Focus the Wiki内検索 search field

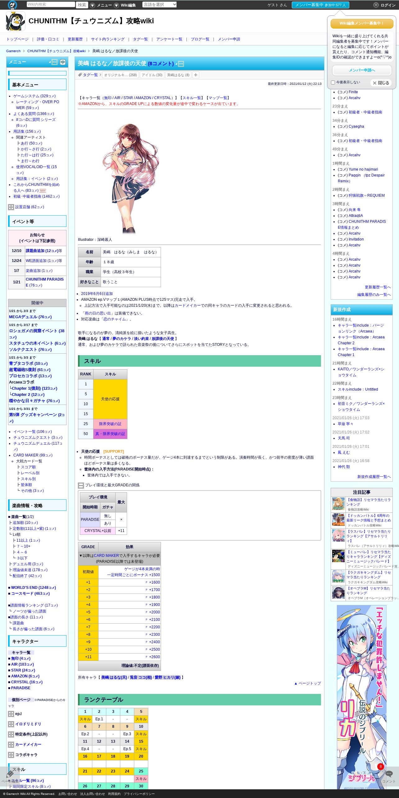point(51,4)
